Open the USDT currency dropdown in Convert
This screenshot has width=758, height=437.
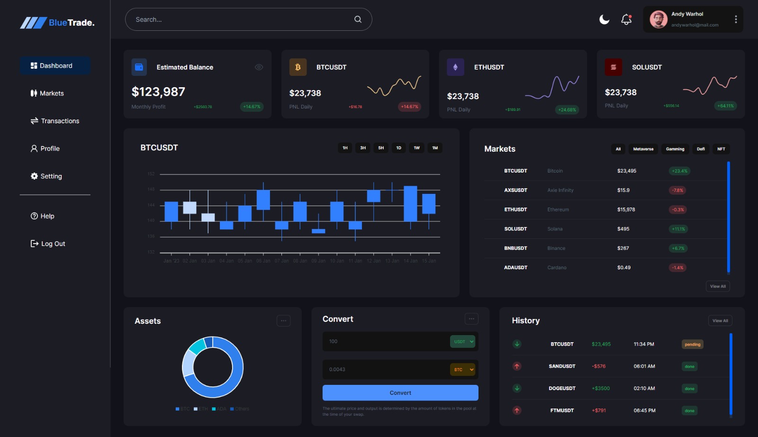(x=462, y=341)
